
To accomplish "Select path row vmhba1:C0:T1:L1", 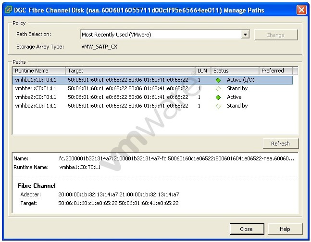I will pyautogui.click(x=152, y=88).
